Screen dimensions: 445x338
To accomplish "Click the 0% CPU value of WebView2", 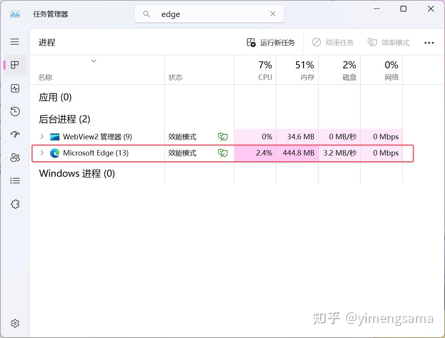I will click(x=267, y=137).
